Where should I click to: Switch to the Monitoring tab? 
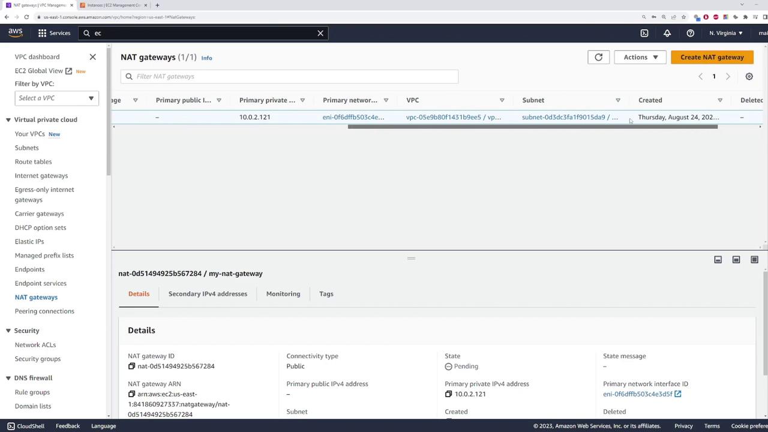coord(283,294)
